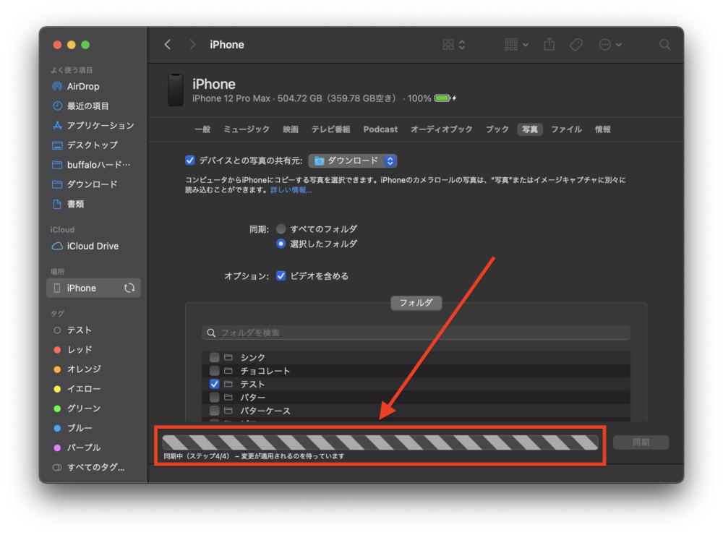Click the Share icon in toolbar
Image resolution: width=723 pixels, height=535 pixels.
549,45
